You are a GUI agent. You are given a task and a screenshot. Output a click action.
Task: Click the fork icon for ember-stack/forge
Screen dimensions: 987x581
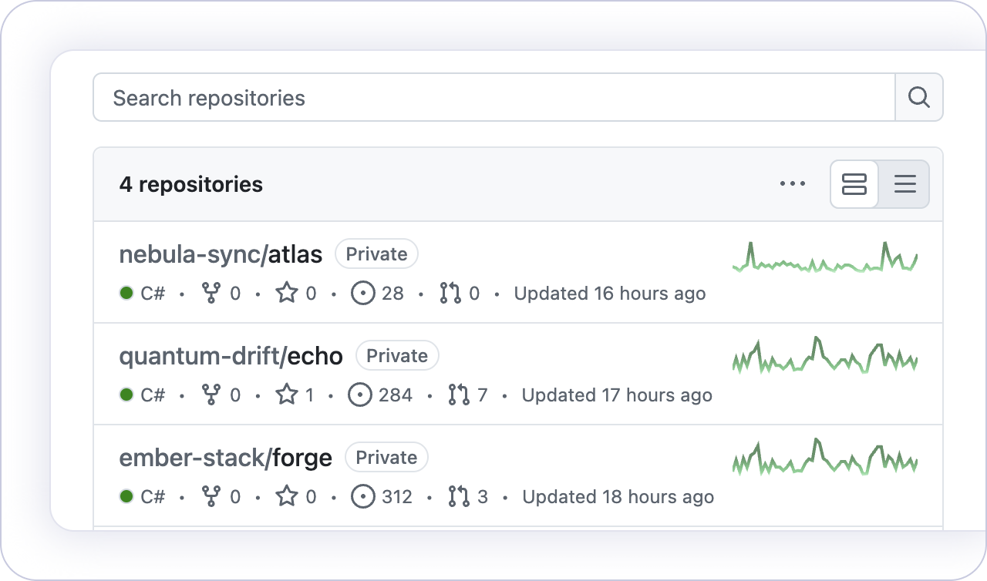click(x=211, y=496)
